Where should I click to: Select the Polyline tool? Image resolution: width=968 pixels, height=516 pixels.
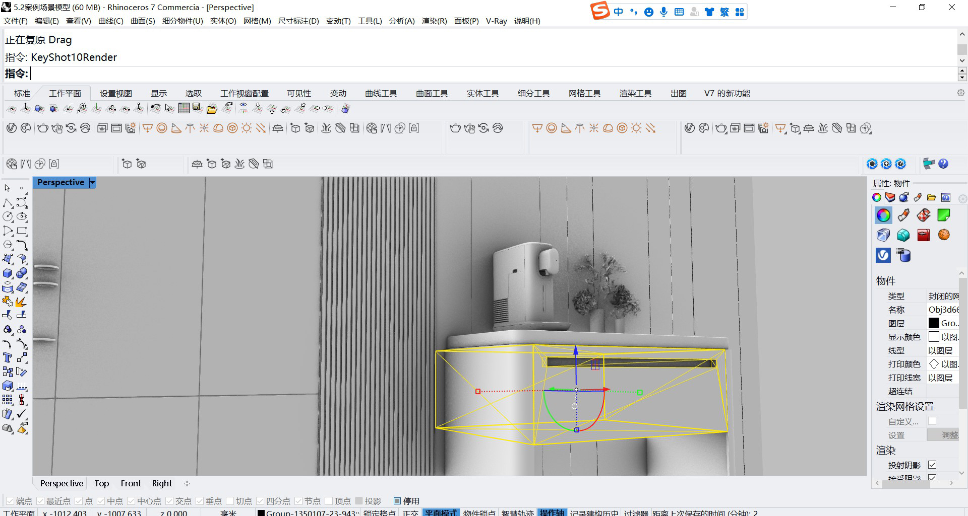tap(8, 203)
